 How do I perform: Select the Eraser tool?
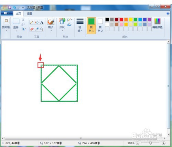pos(32,29)
